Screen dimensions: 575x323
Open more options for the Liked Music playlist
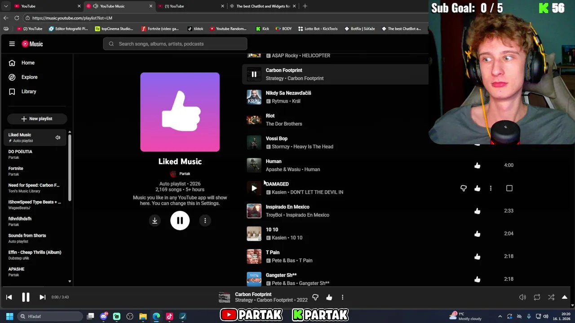pyautogui.click(x=205, y=220)
